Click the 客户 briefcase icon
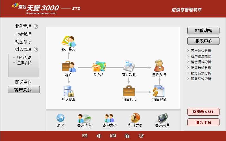This screenshot has height=141, width=226. (68, 67)
